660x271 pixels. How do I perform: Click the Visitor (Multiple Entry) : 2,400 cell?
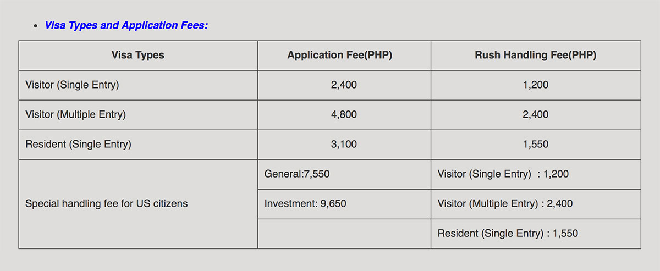click(536, 204)
